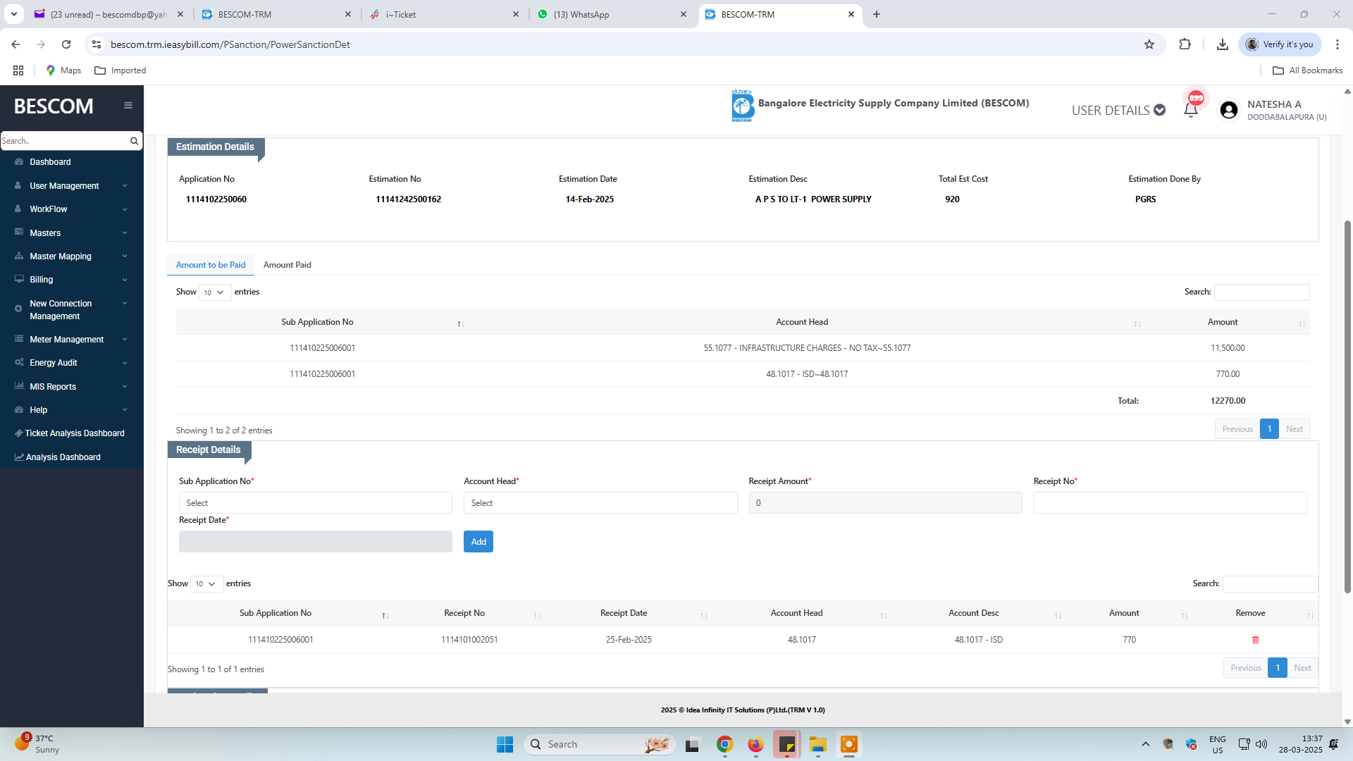Switch to Amount Paid tab

coord(287,265)
